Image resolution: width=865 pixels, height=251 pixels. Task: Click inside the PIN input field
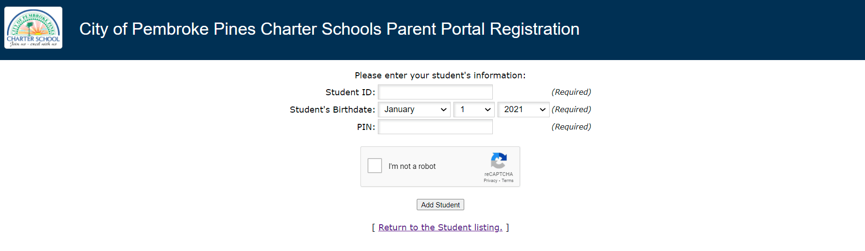coord(435,127)
